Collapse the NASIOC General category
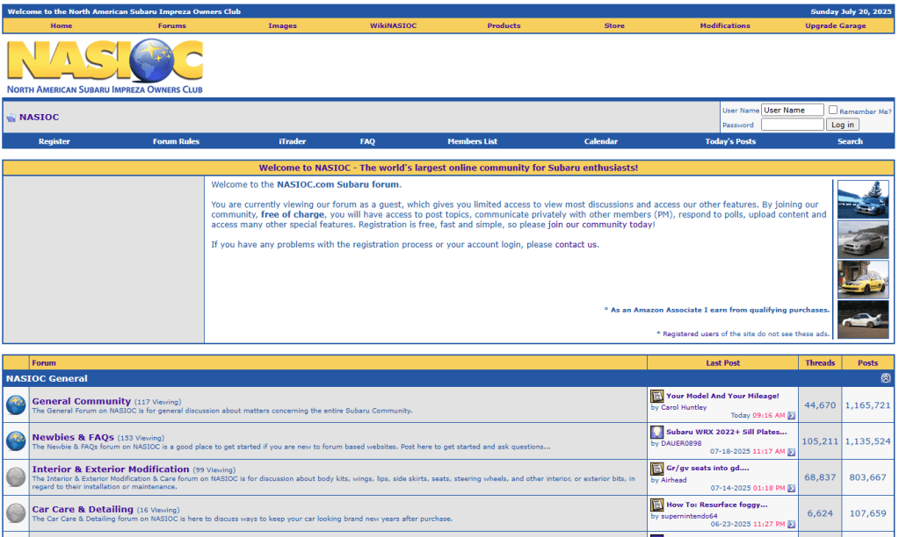The height and width of the screenshot is (537, 899). coord(885,378)
